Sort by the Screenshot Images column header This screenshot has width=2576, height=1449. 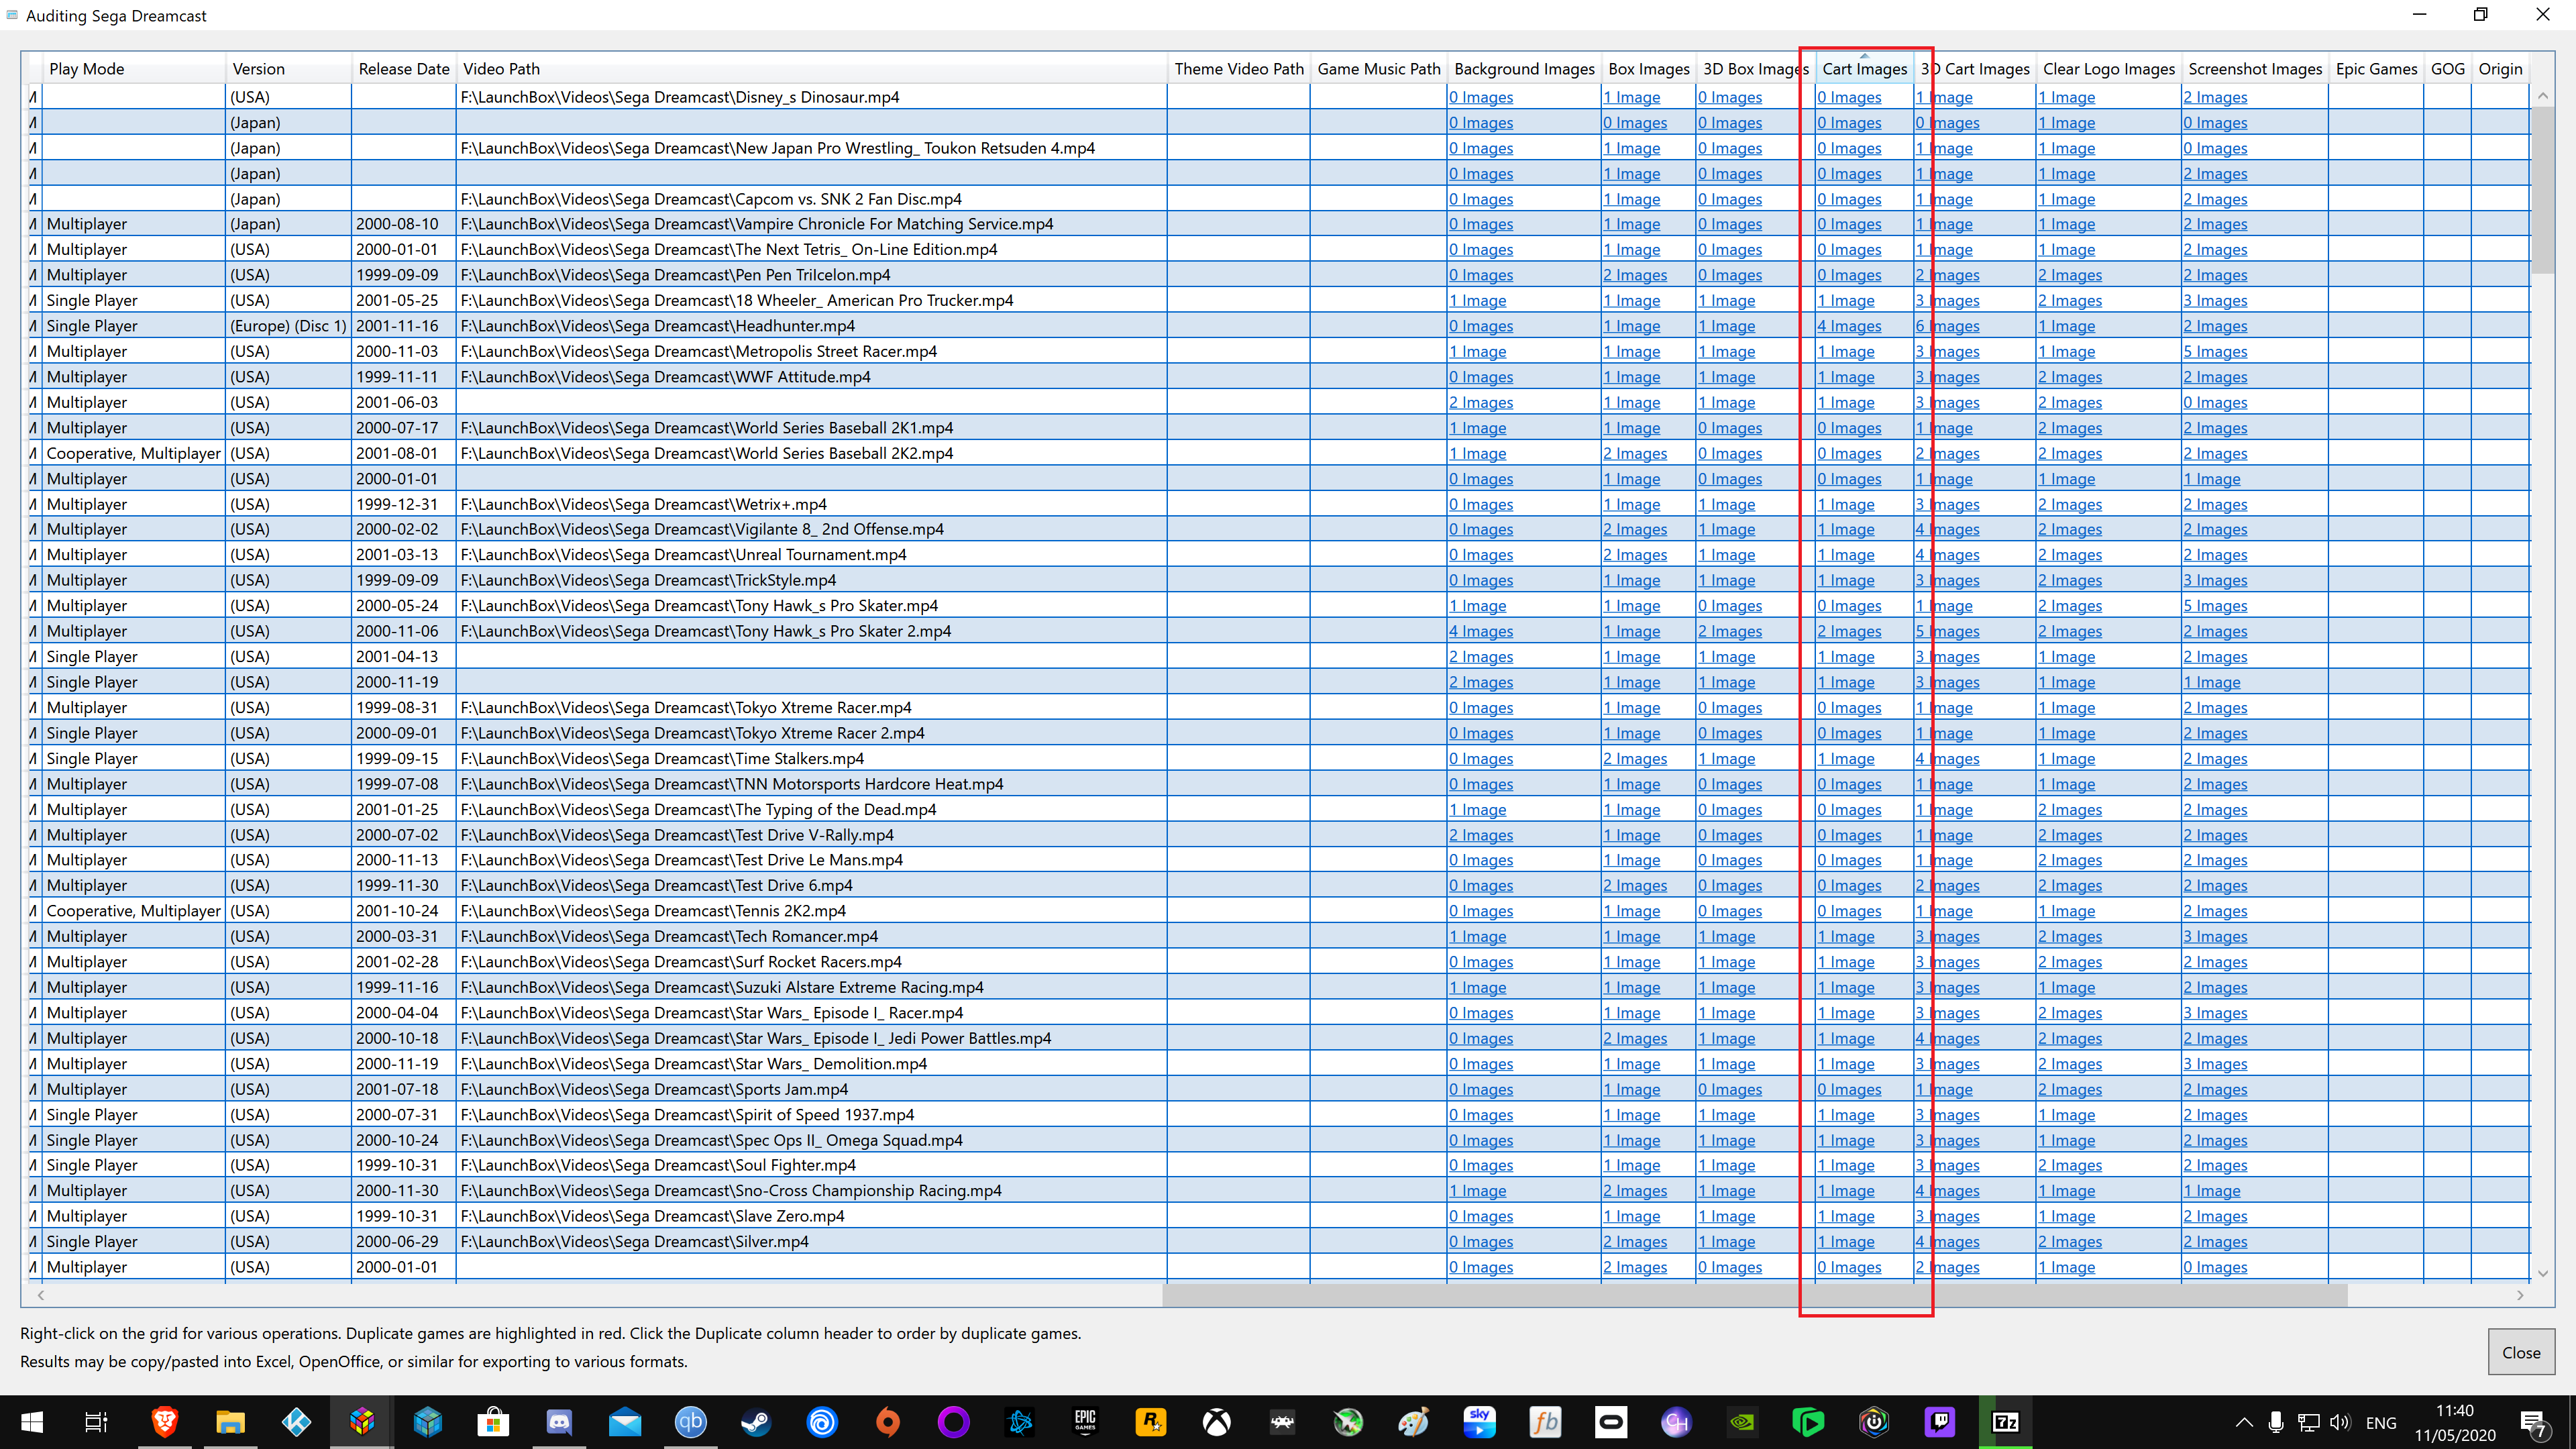[2255, 69]
